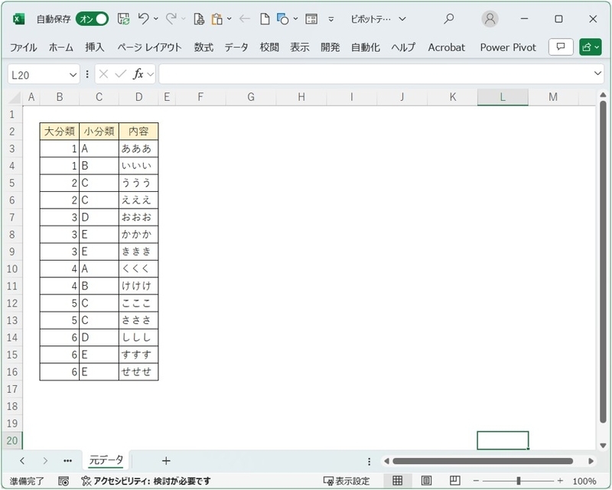Image resolution: width=612 pixels, height=490 pixels.
Task: Open the shapes dropdown arrow
Action: pos(295,18)
